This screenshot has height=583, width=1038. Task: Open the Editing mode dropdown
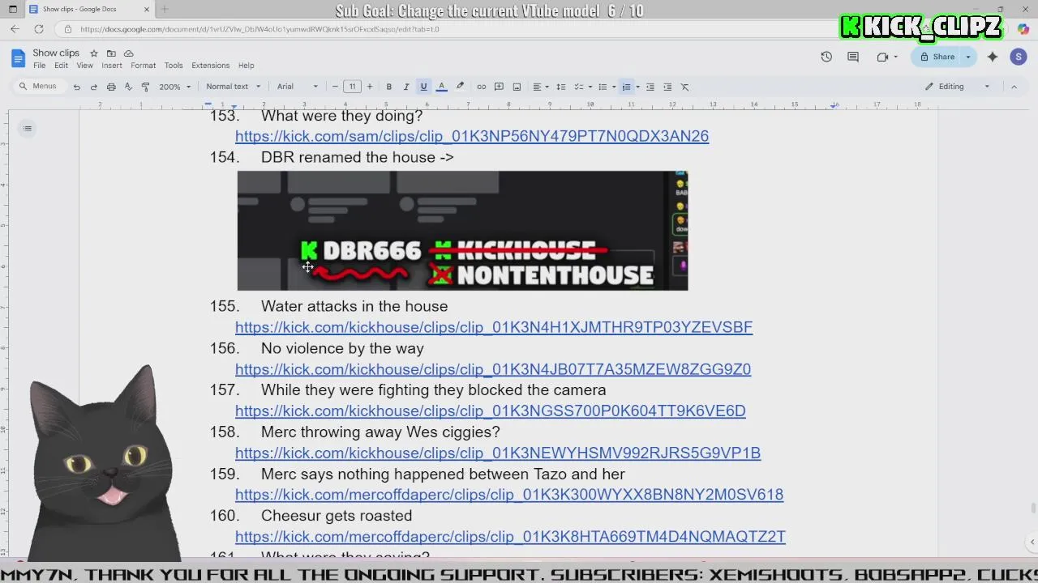coord(958,87)
